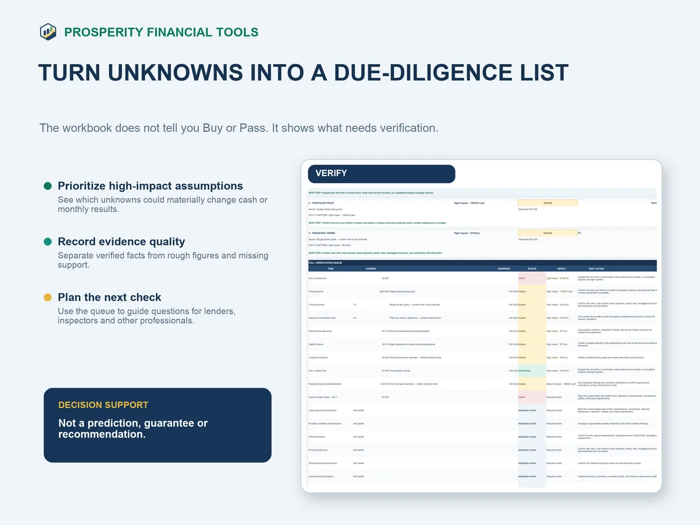Select 'Plan the next check' heading

[x=109, y=297]
